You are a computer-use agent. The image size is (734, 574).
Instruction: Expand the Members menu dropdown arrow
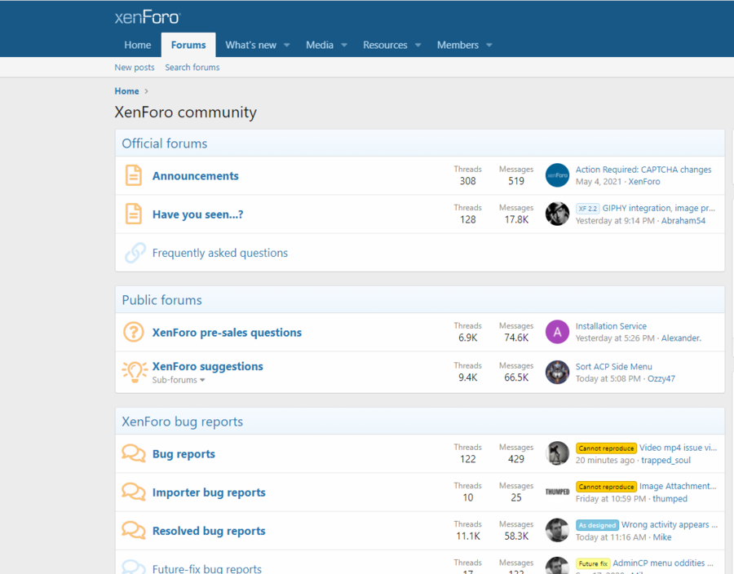tap(489, 46)
